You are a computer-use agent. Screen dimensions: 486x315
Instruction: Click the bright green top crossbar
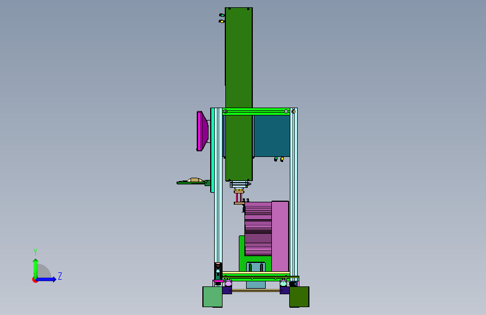pyautogui.click(x=256, y=112)
